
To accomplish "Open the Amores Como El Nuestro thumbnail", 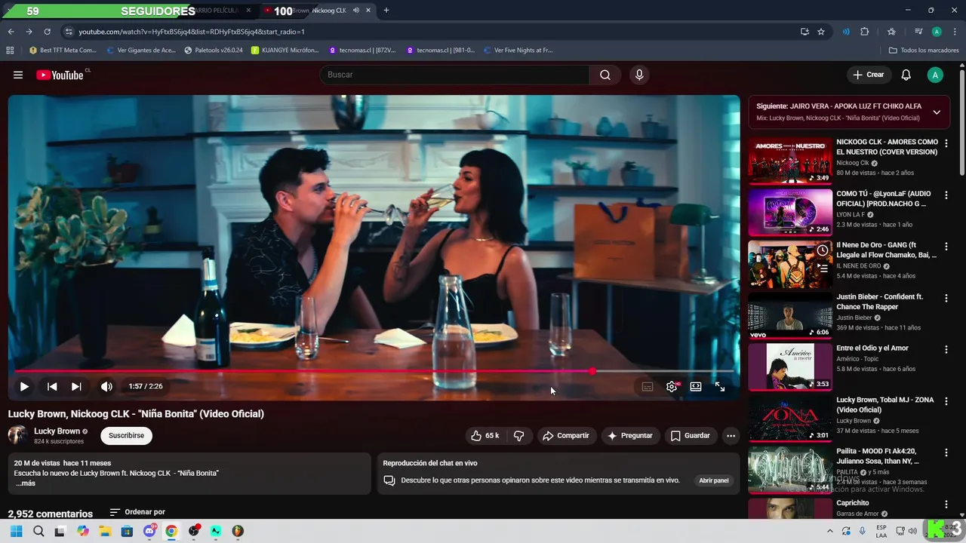I will (790, 161).
